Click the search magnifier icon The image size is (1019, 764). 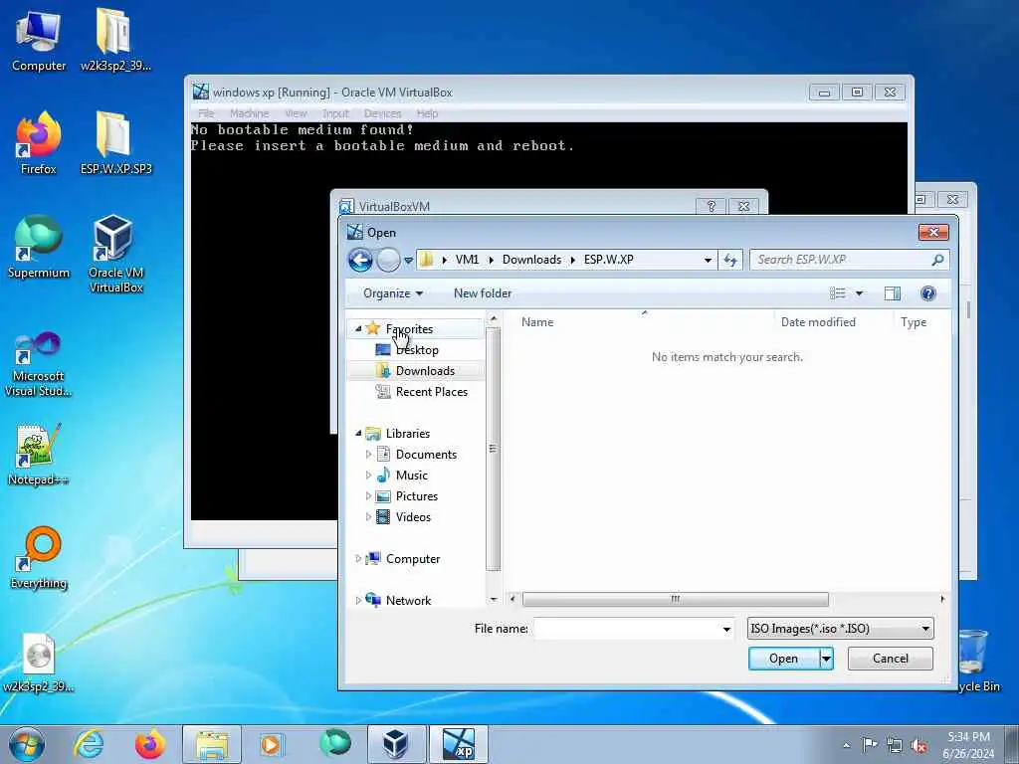(937, 260)
